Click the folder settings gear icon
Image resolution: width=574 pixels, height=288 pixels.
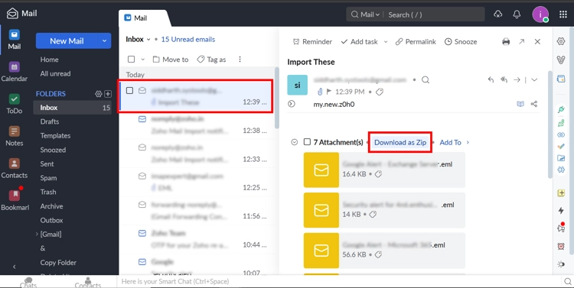[x=98, y=94]
